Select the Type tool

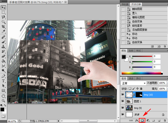[x=3, y=81]
